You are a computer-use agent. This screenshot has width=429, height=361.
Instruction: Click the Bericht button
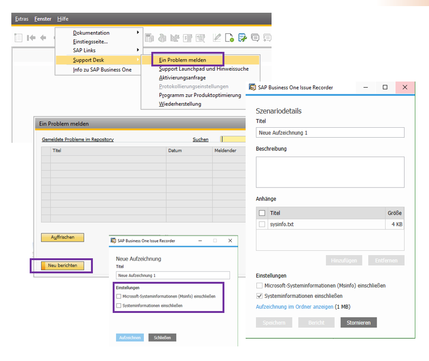click(316, 322)
